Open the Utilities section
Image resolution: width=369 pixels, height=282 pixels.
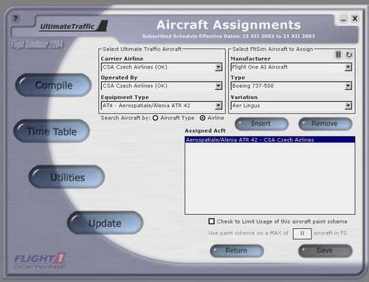click(67, 177)
